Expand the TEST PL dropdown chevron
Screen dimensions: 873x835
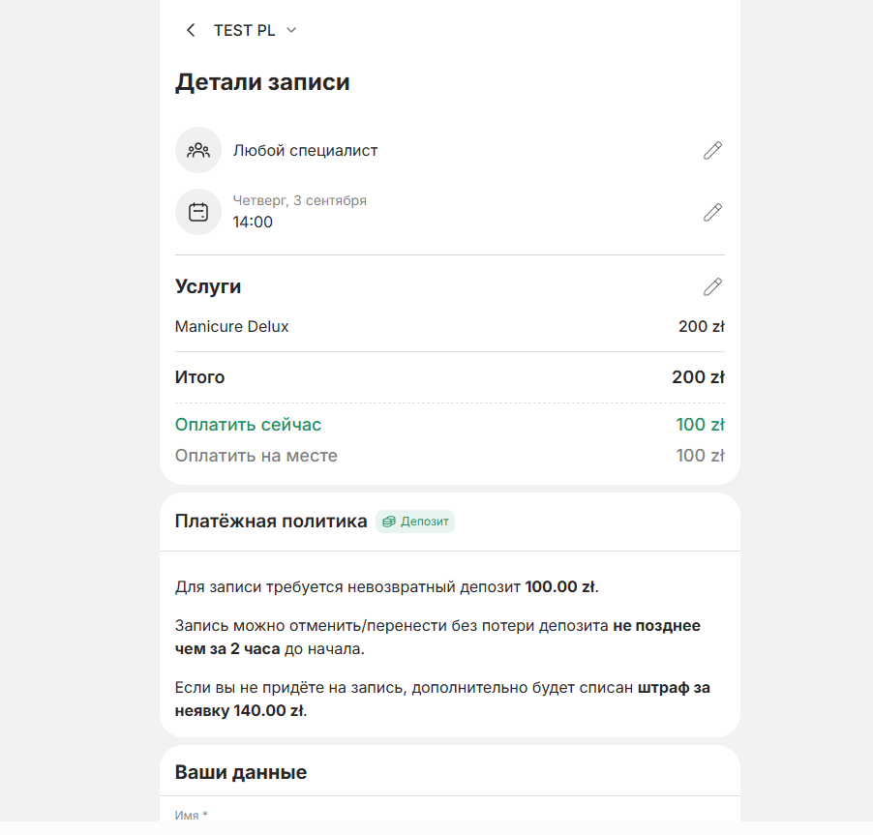291,30
